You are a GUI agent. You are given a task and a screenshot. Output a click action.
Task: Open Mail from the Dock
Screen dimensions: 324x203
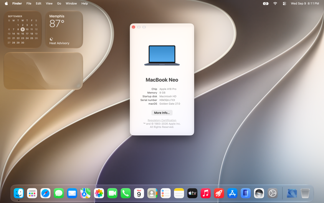(72, 193)
